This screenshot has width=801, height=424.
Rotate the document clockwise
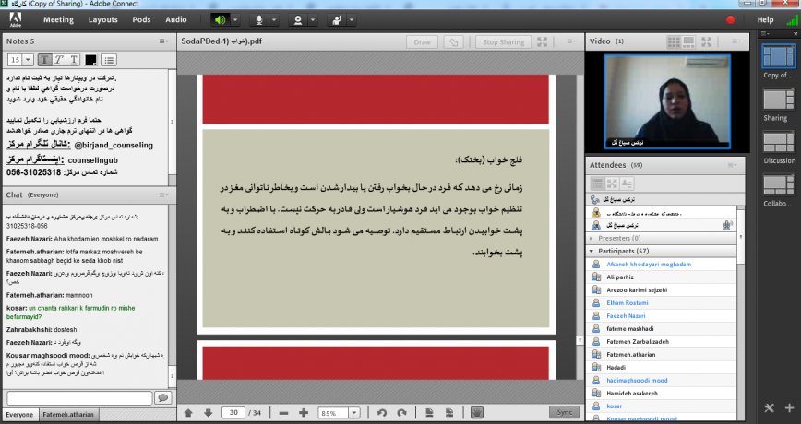pos(400,412)
